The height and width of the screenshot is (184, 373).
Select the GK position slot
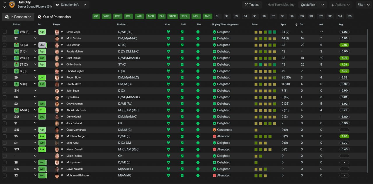point(96,16)
